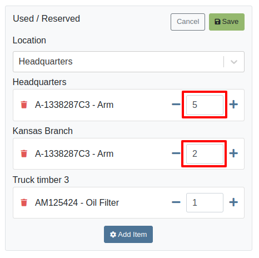Delete the Arm item under Kansas Branch
Viewport: 259px width, 258px height.
pos(24,153)
